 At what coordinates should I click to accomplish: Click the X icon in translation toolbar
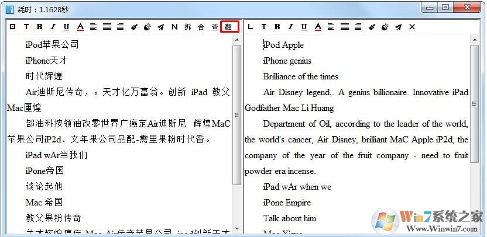[x=412, y=27]
